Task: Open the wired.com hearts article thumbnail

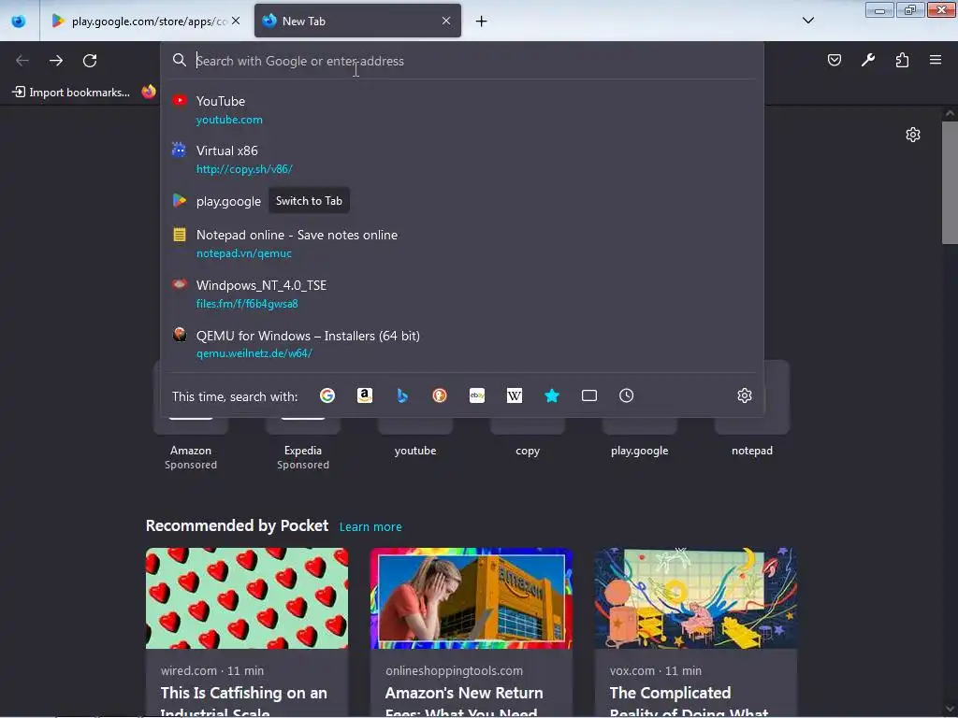Action: (x=247, y=598)
